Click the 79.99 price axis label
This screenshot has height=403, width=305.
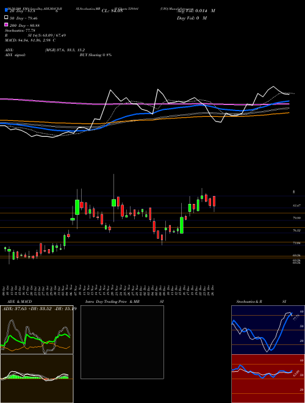point(297,218)
